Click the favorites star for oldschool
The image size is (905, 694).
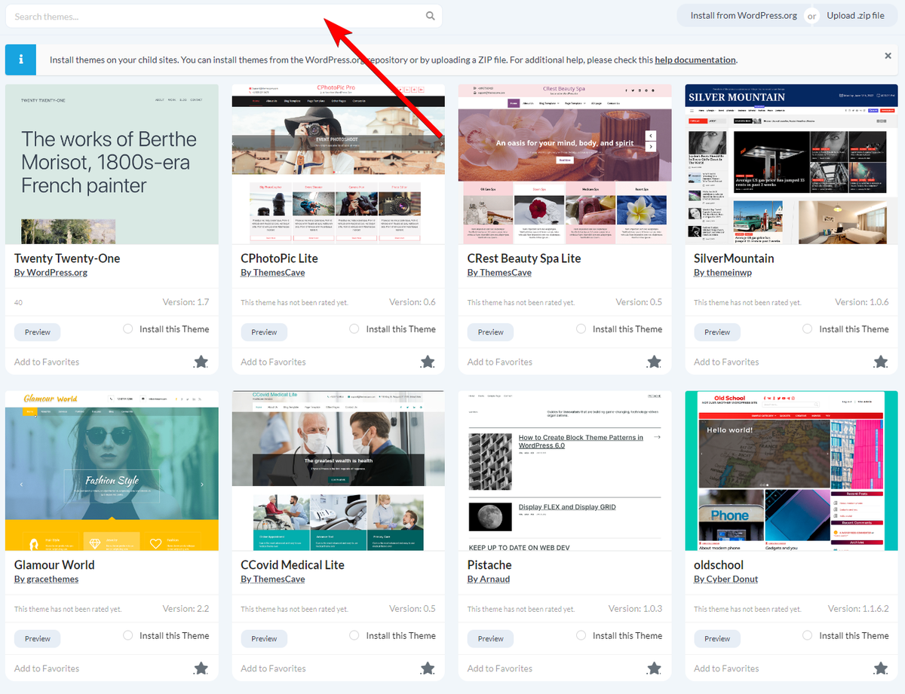coord(880,668)
